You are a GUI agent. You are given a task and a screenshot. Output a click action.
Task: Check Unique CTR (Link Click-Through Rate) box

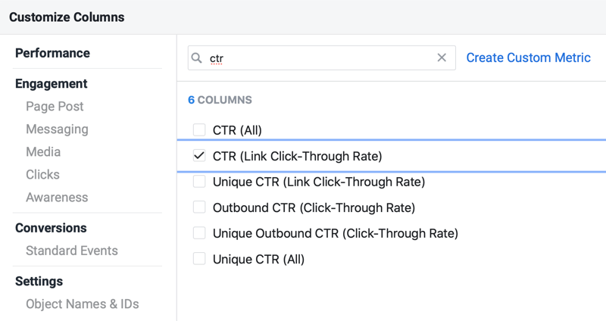(x=199, y=182)
